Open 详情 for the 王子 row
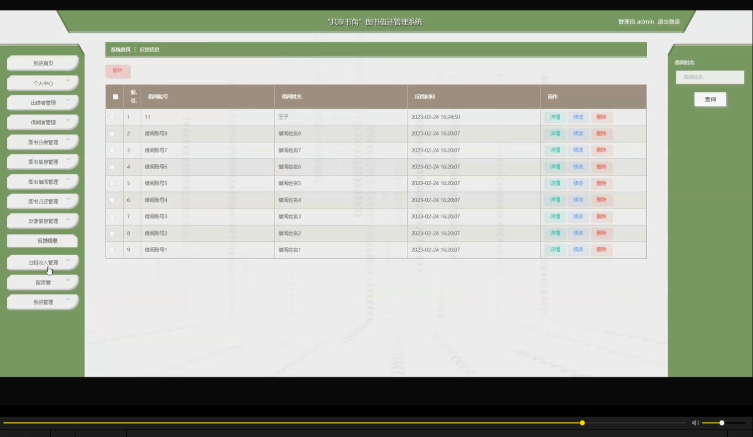The width and height of the screenshot is (753, 437). coord(555,117)
